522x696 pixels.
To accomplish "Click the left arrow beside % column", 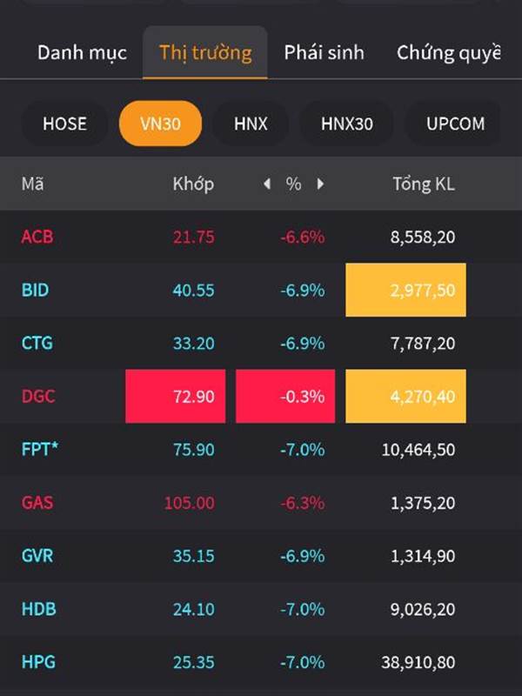I will pos(267,184).
